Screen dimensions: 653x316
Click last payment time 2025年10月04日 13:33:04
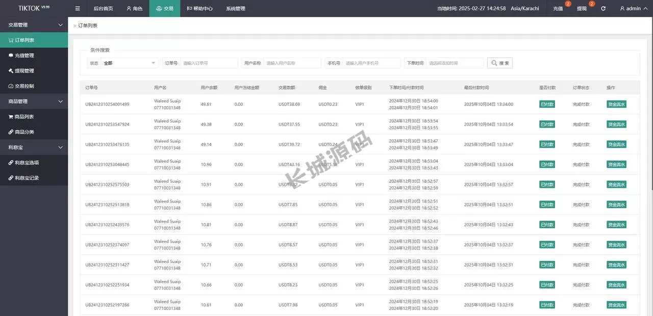tap(489, 164)
